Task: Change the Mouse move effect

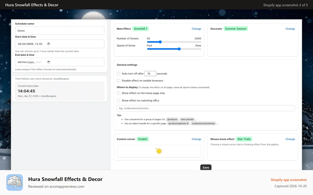Action: point(290,139)
